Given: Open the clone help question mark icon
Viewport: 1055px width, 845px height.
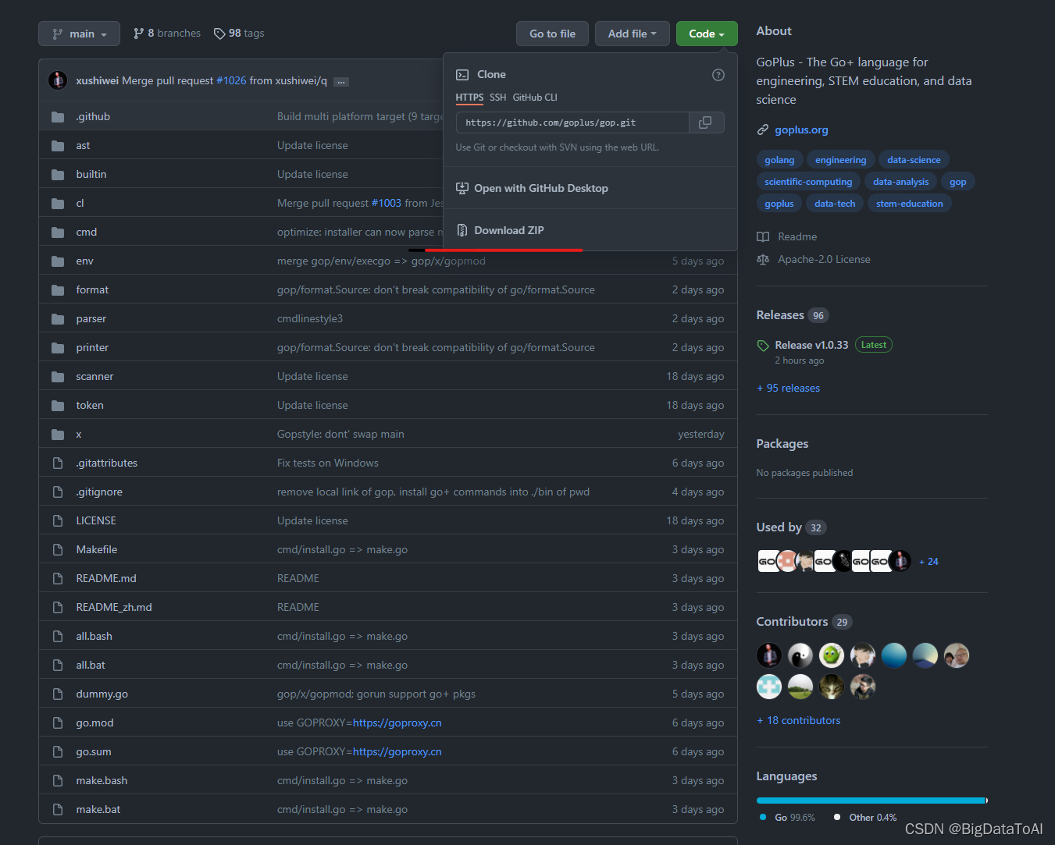Looking at the screenshot, I should pos(718,75).
